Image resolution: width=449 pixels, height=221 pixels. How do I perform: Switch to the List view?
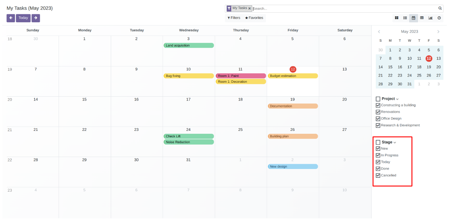(405, 18)
